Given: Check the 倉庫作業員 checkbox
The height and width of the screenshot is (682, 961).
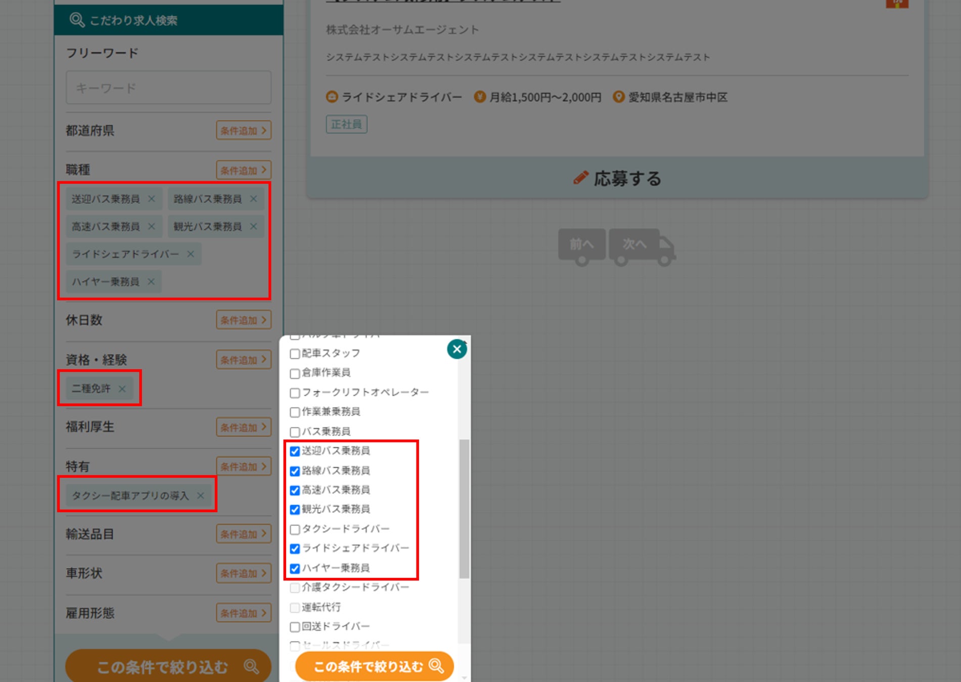Looking at the screenshot, I should [295, 373].
